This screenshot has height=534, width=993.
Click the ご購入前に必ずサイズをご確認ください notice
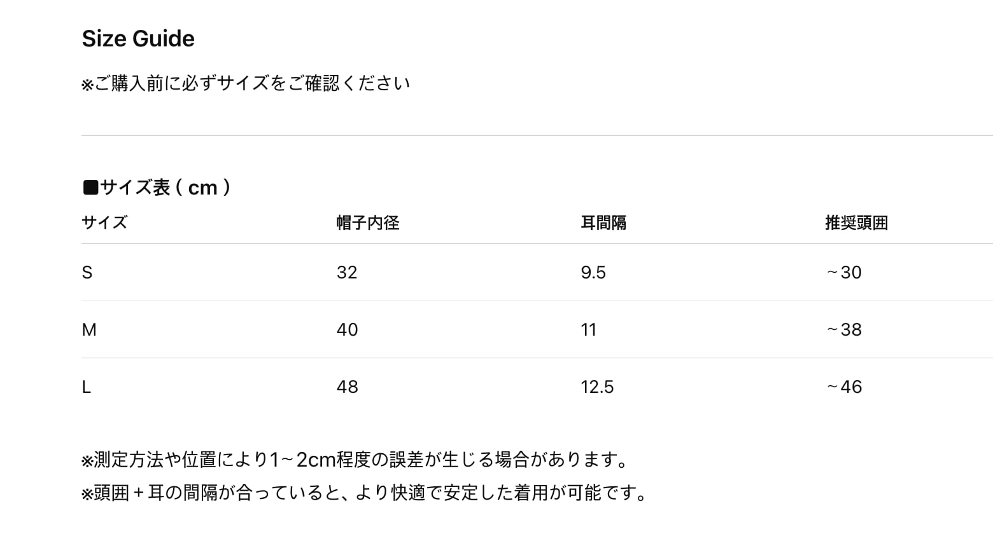(x=246, y=83)
